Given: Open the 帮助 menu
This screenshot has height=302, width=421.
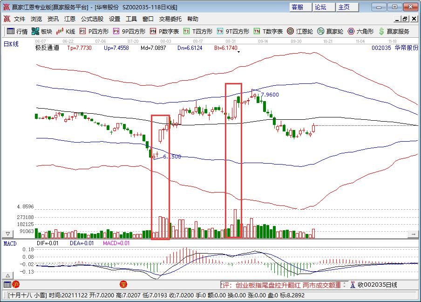Looking at the screenshot, I should click(x=193, y=19).
